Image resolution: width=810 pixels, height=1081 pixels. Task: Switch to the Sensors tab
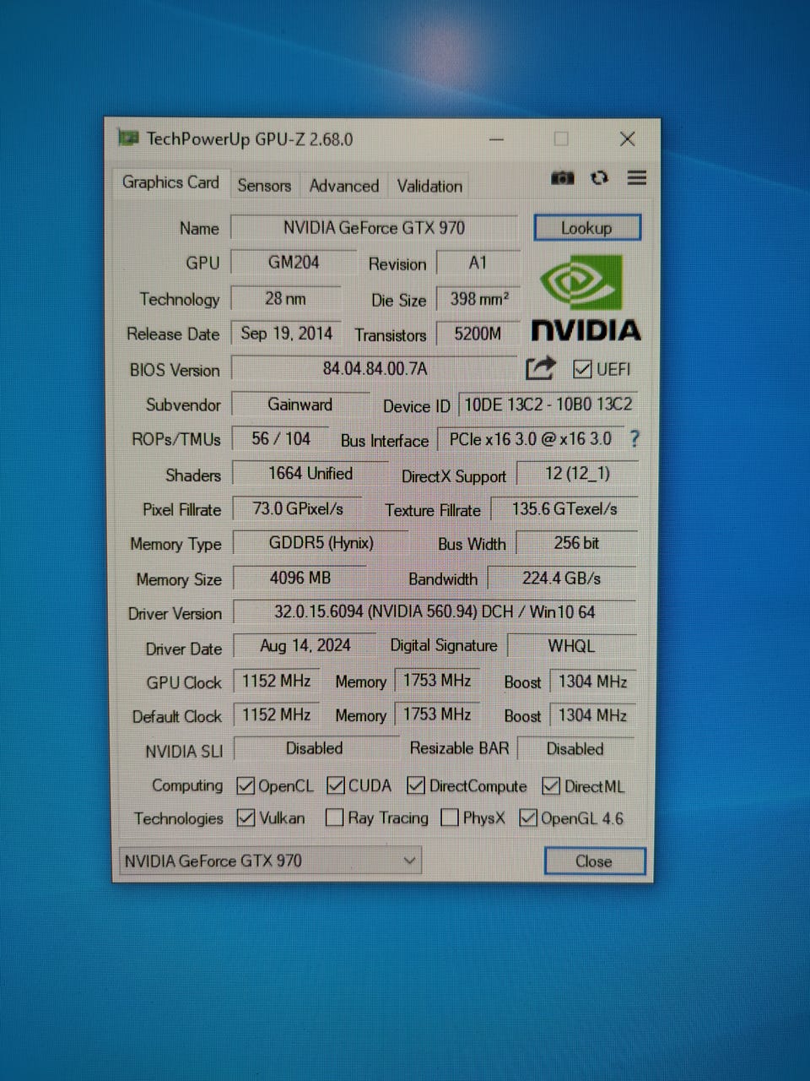click(x=264, y=186)
